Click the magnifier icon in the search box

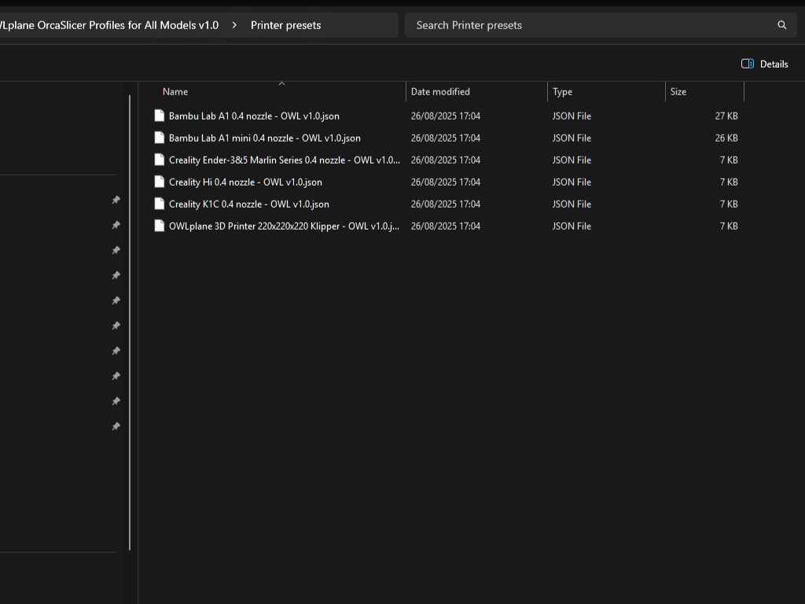781,25
